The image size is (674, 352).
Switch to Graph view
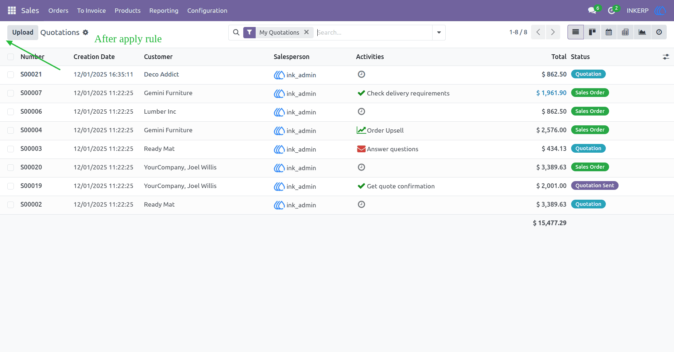coord(642,32)
